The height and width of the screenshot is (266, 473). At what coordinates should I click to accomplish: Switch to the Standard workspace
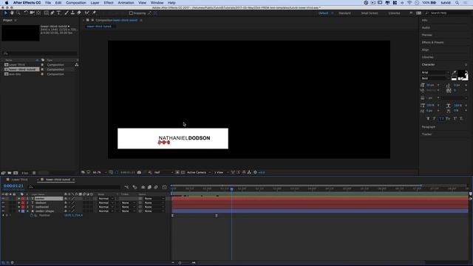(344, 13)
